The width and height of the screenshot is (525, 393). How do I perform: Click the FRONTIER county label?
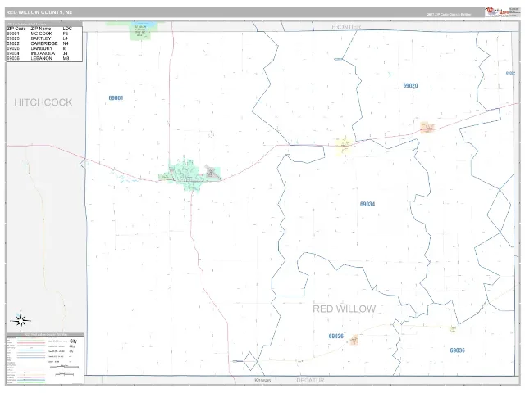point(346,27)
